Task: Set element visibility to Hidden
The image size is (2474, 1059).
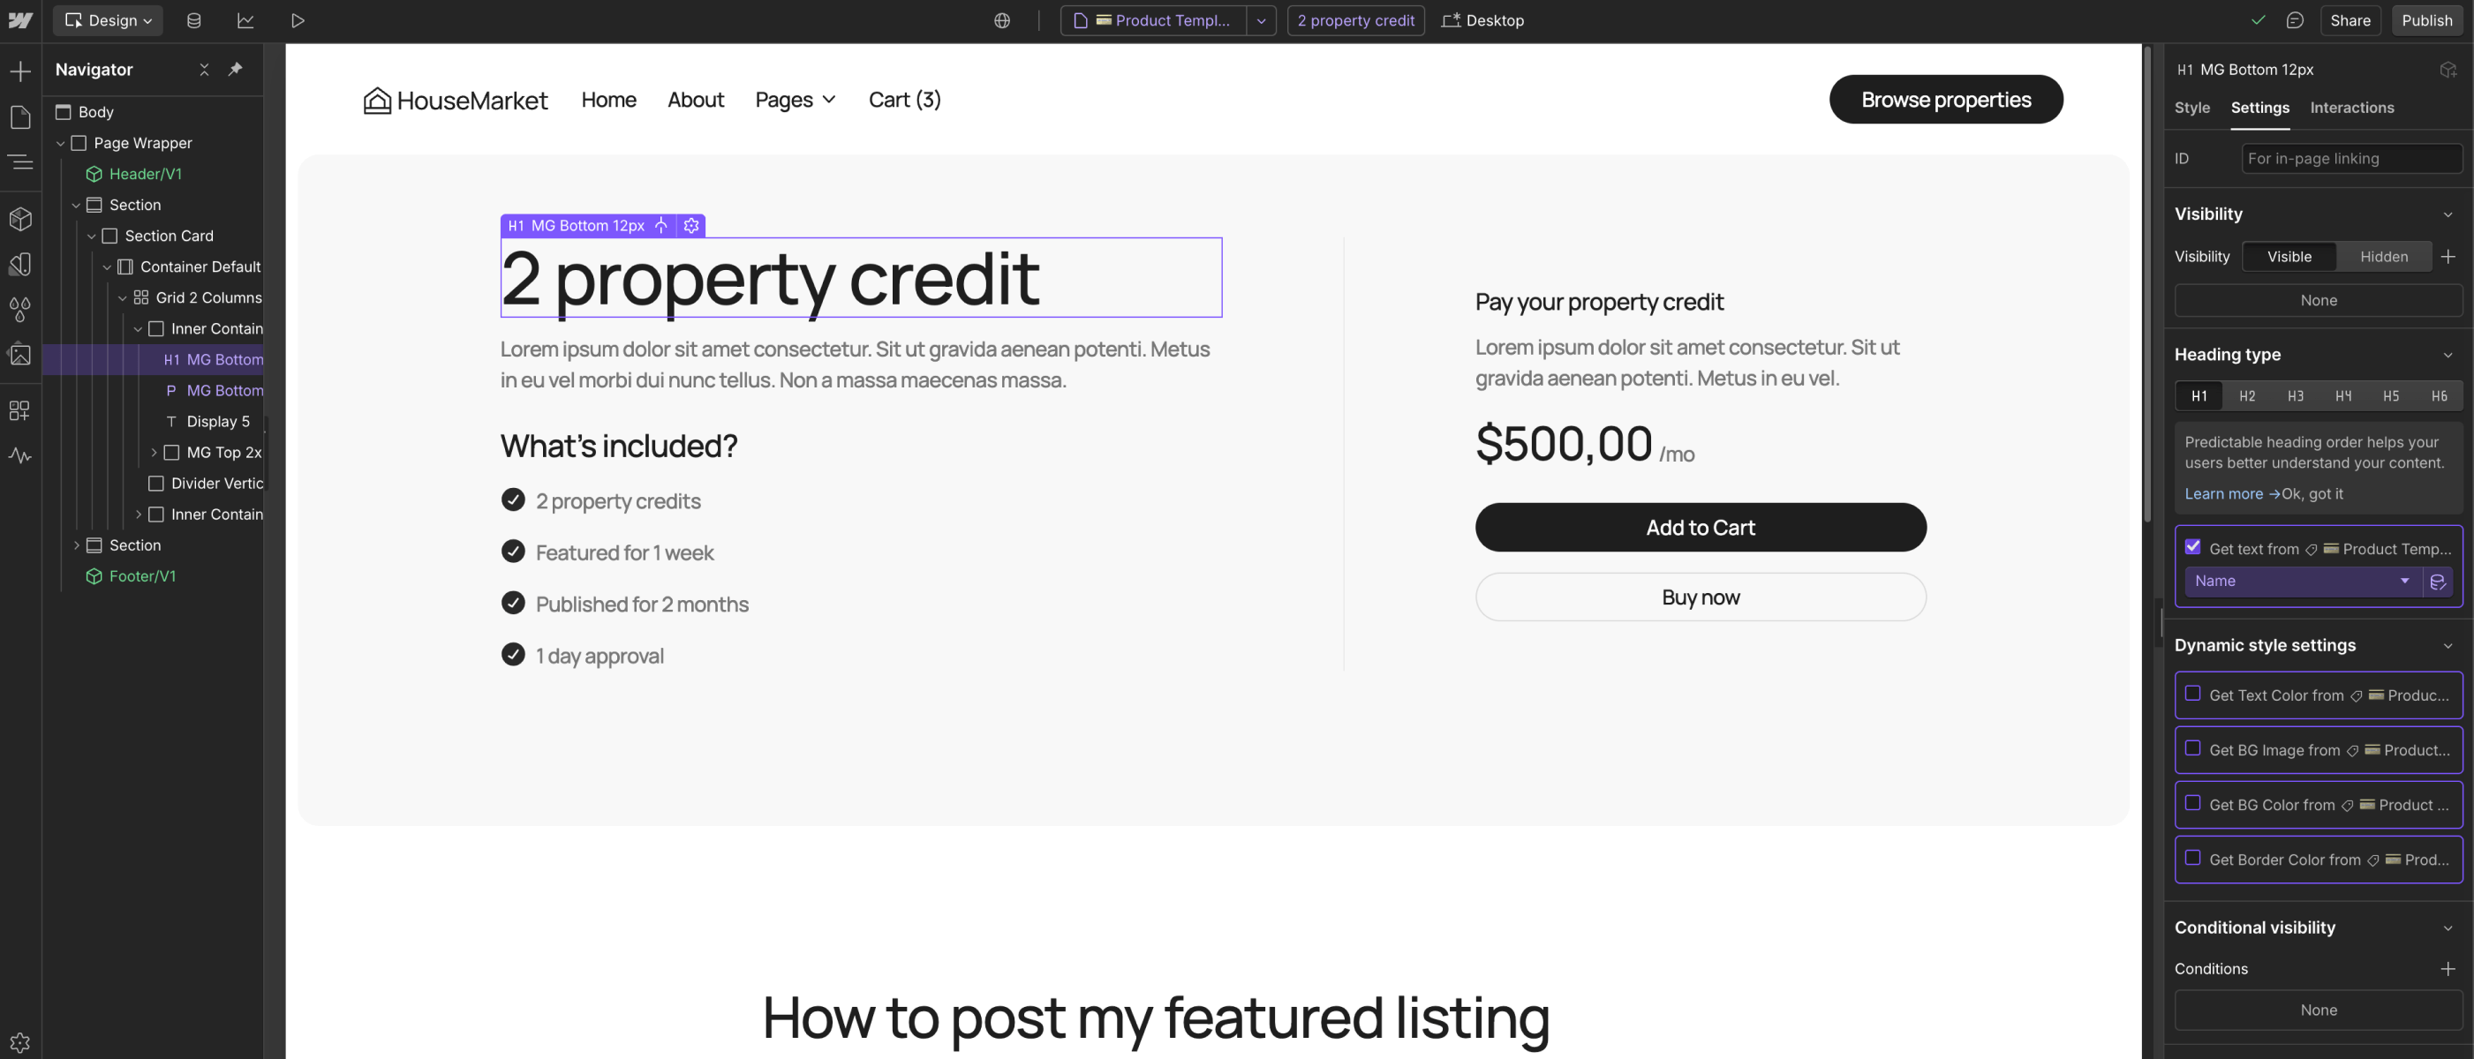Action: tap(2383, 256)
